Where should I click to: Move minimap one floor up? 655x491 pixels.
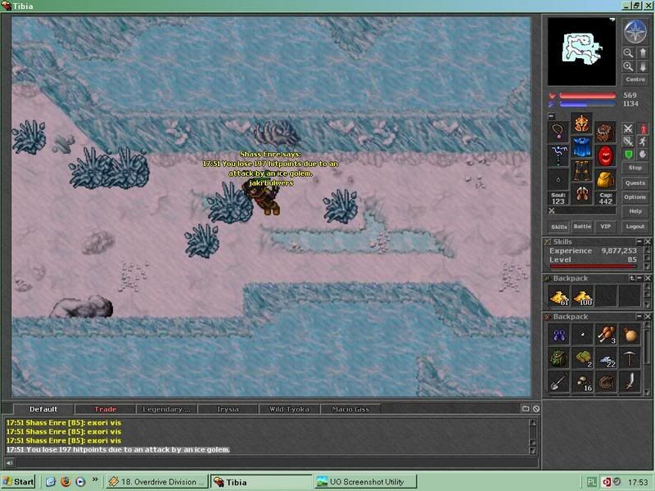click(x=643, y=53)
